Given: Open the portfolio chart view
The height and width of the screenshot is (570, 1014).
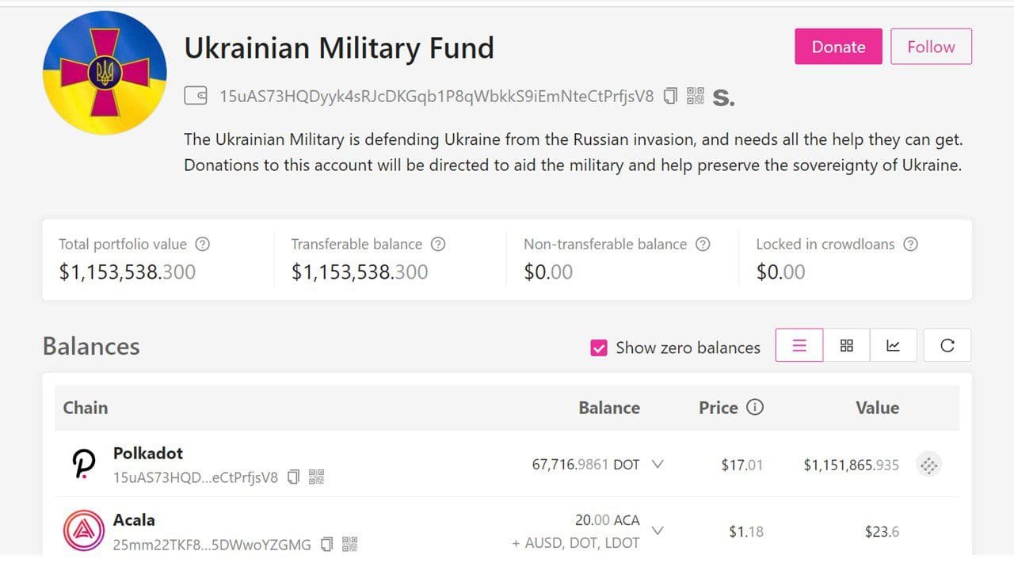Looking at the screenshot, I should [x=894, y=345].
